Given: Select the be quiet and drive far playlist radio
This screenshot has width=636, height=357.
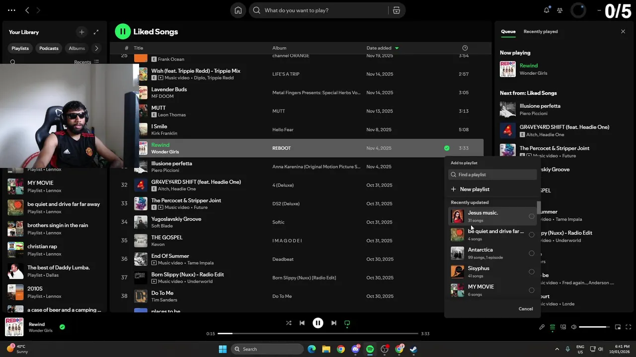Looking at the screenshot, I should click(532, 235).
